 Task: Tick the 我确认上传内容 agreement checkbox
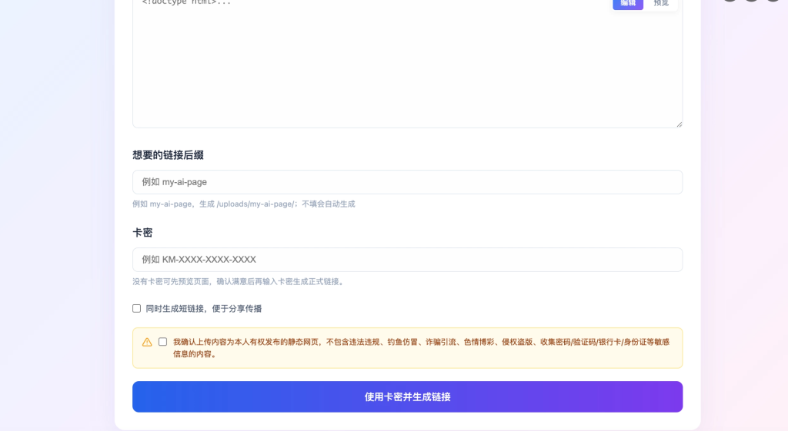(x=163, y=342)
